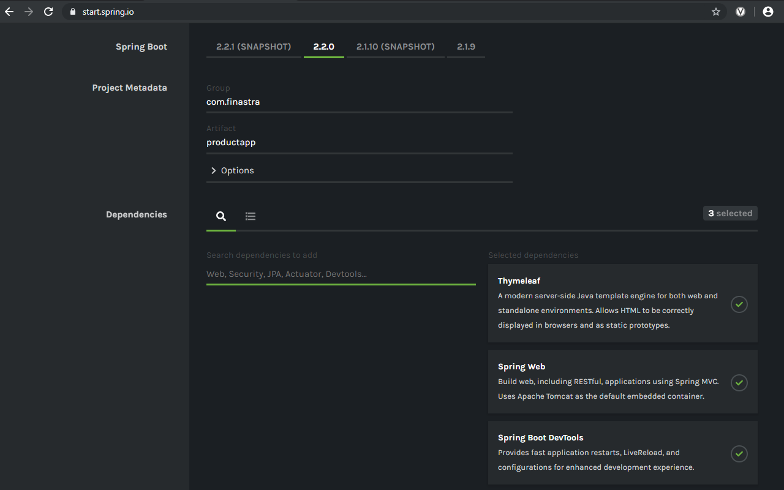Click the Dependencies section label

coord(137,214)
